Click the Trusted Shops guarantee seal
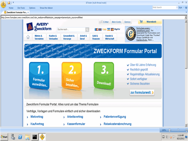 coord(131,34)
